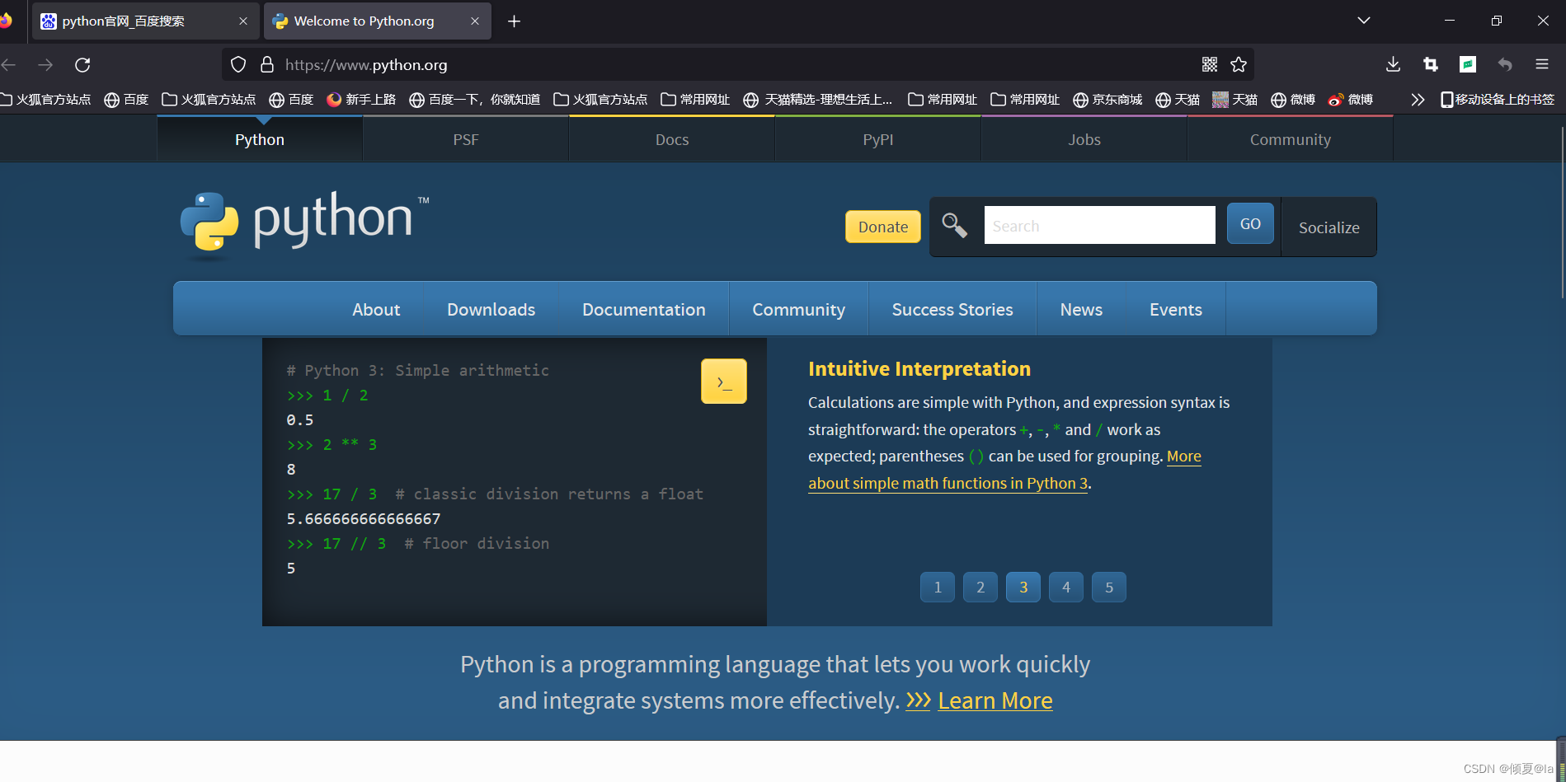
Task: Close the python官网_百度搜索 tab
Action: click(243, 21)
